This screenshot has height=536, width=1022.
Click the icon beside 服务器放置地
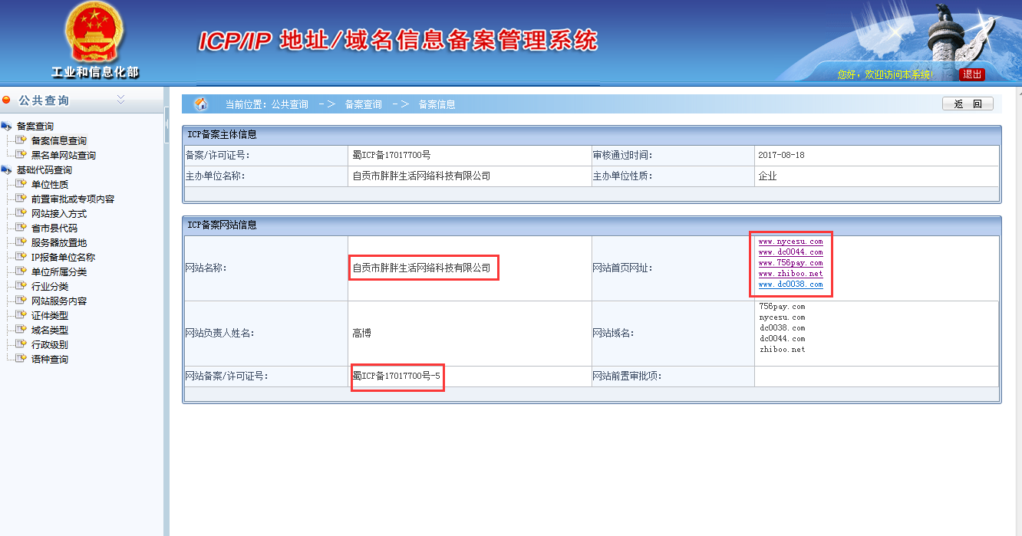point(21,243)
